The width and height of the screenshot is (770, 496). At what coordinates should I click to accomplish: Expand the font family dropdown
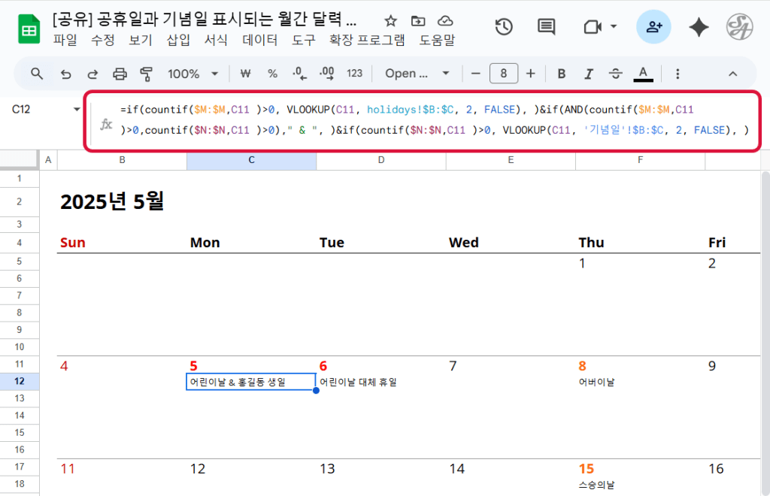417,74
